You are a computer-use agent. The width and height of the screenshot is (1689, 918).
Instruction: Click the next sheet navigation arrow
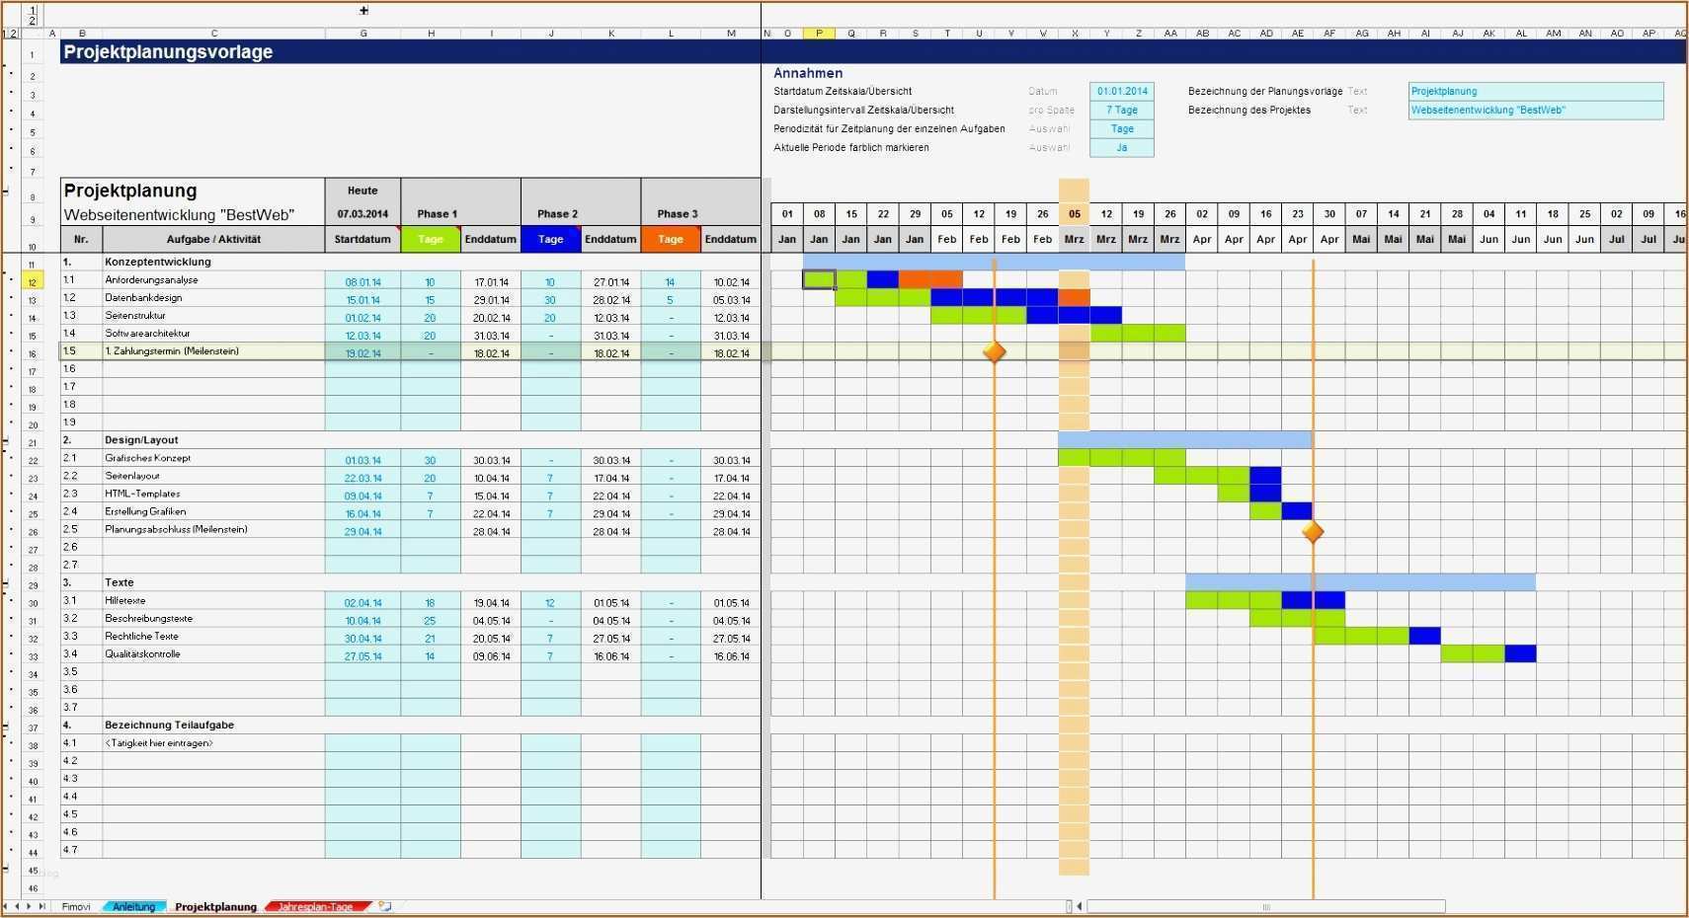pos(30,906)
